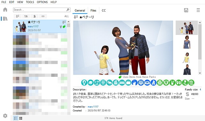The height and width of the screenshot is (121, 205).
Task: Click the howling wolf pack icon
Action: pyautogui.click(x=135, y=83)
